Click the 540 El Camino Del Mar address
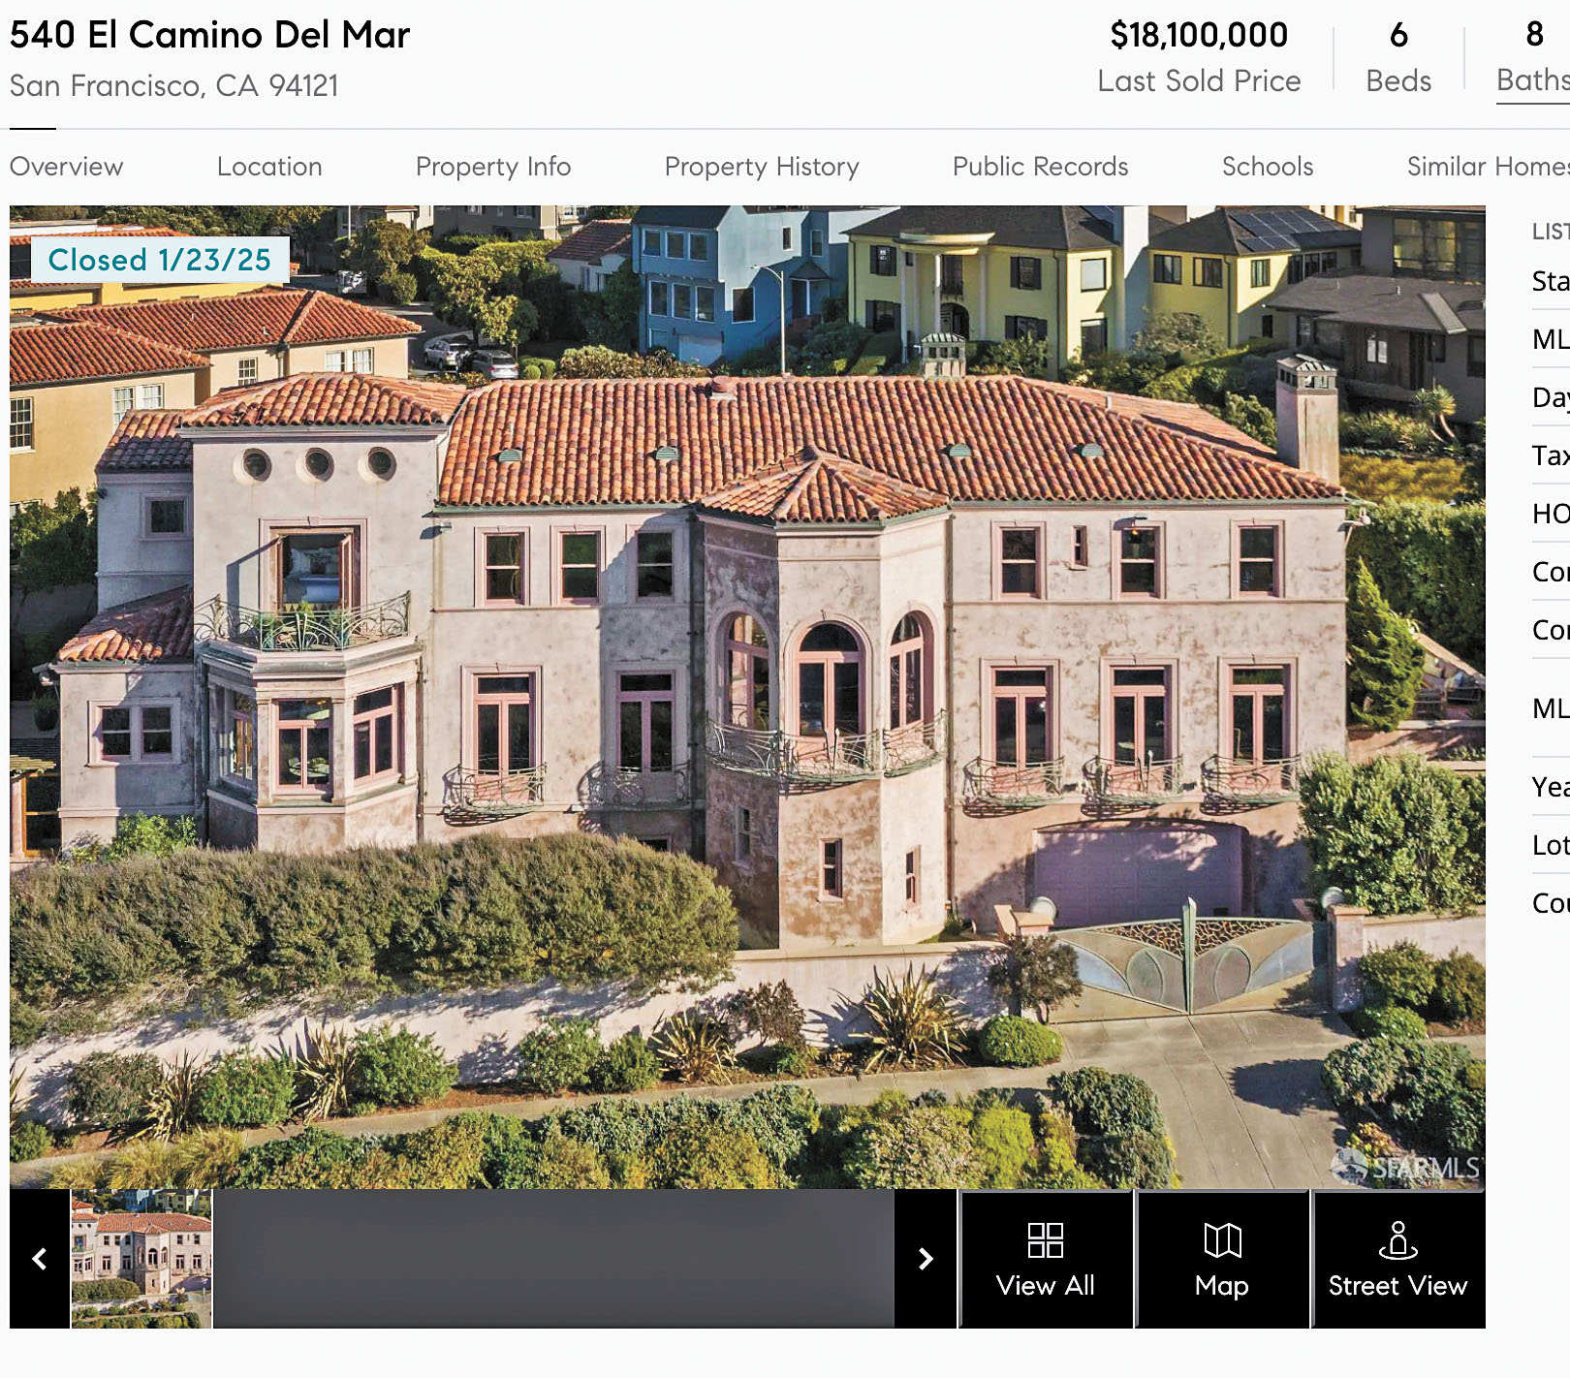This screenshot has height=1378, width=1570. pyautogui.click(x=210, y=35)
